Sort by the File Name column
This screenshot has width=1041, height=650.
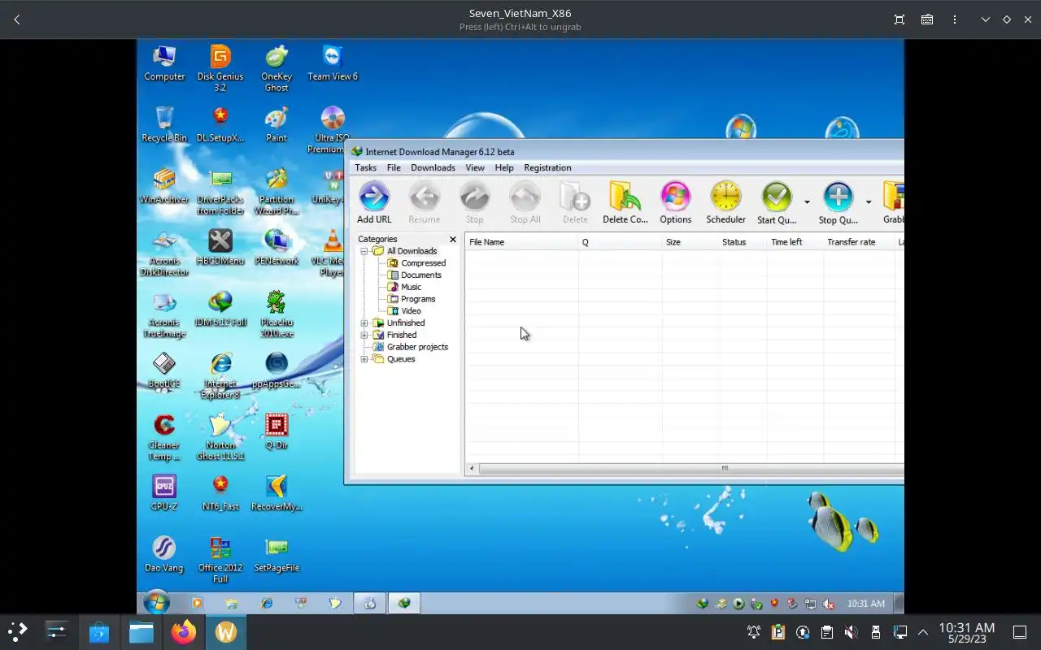click(521, 242)
